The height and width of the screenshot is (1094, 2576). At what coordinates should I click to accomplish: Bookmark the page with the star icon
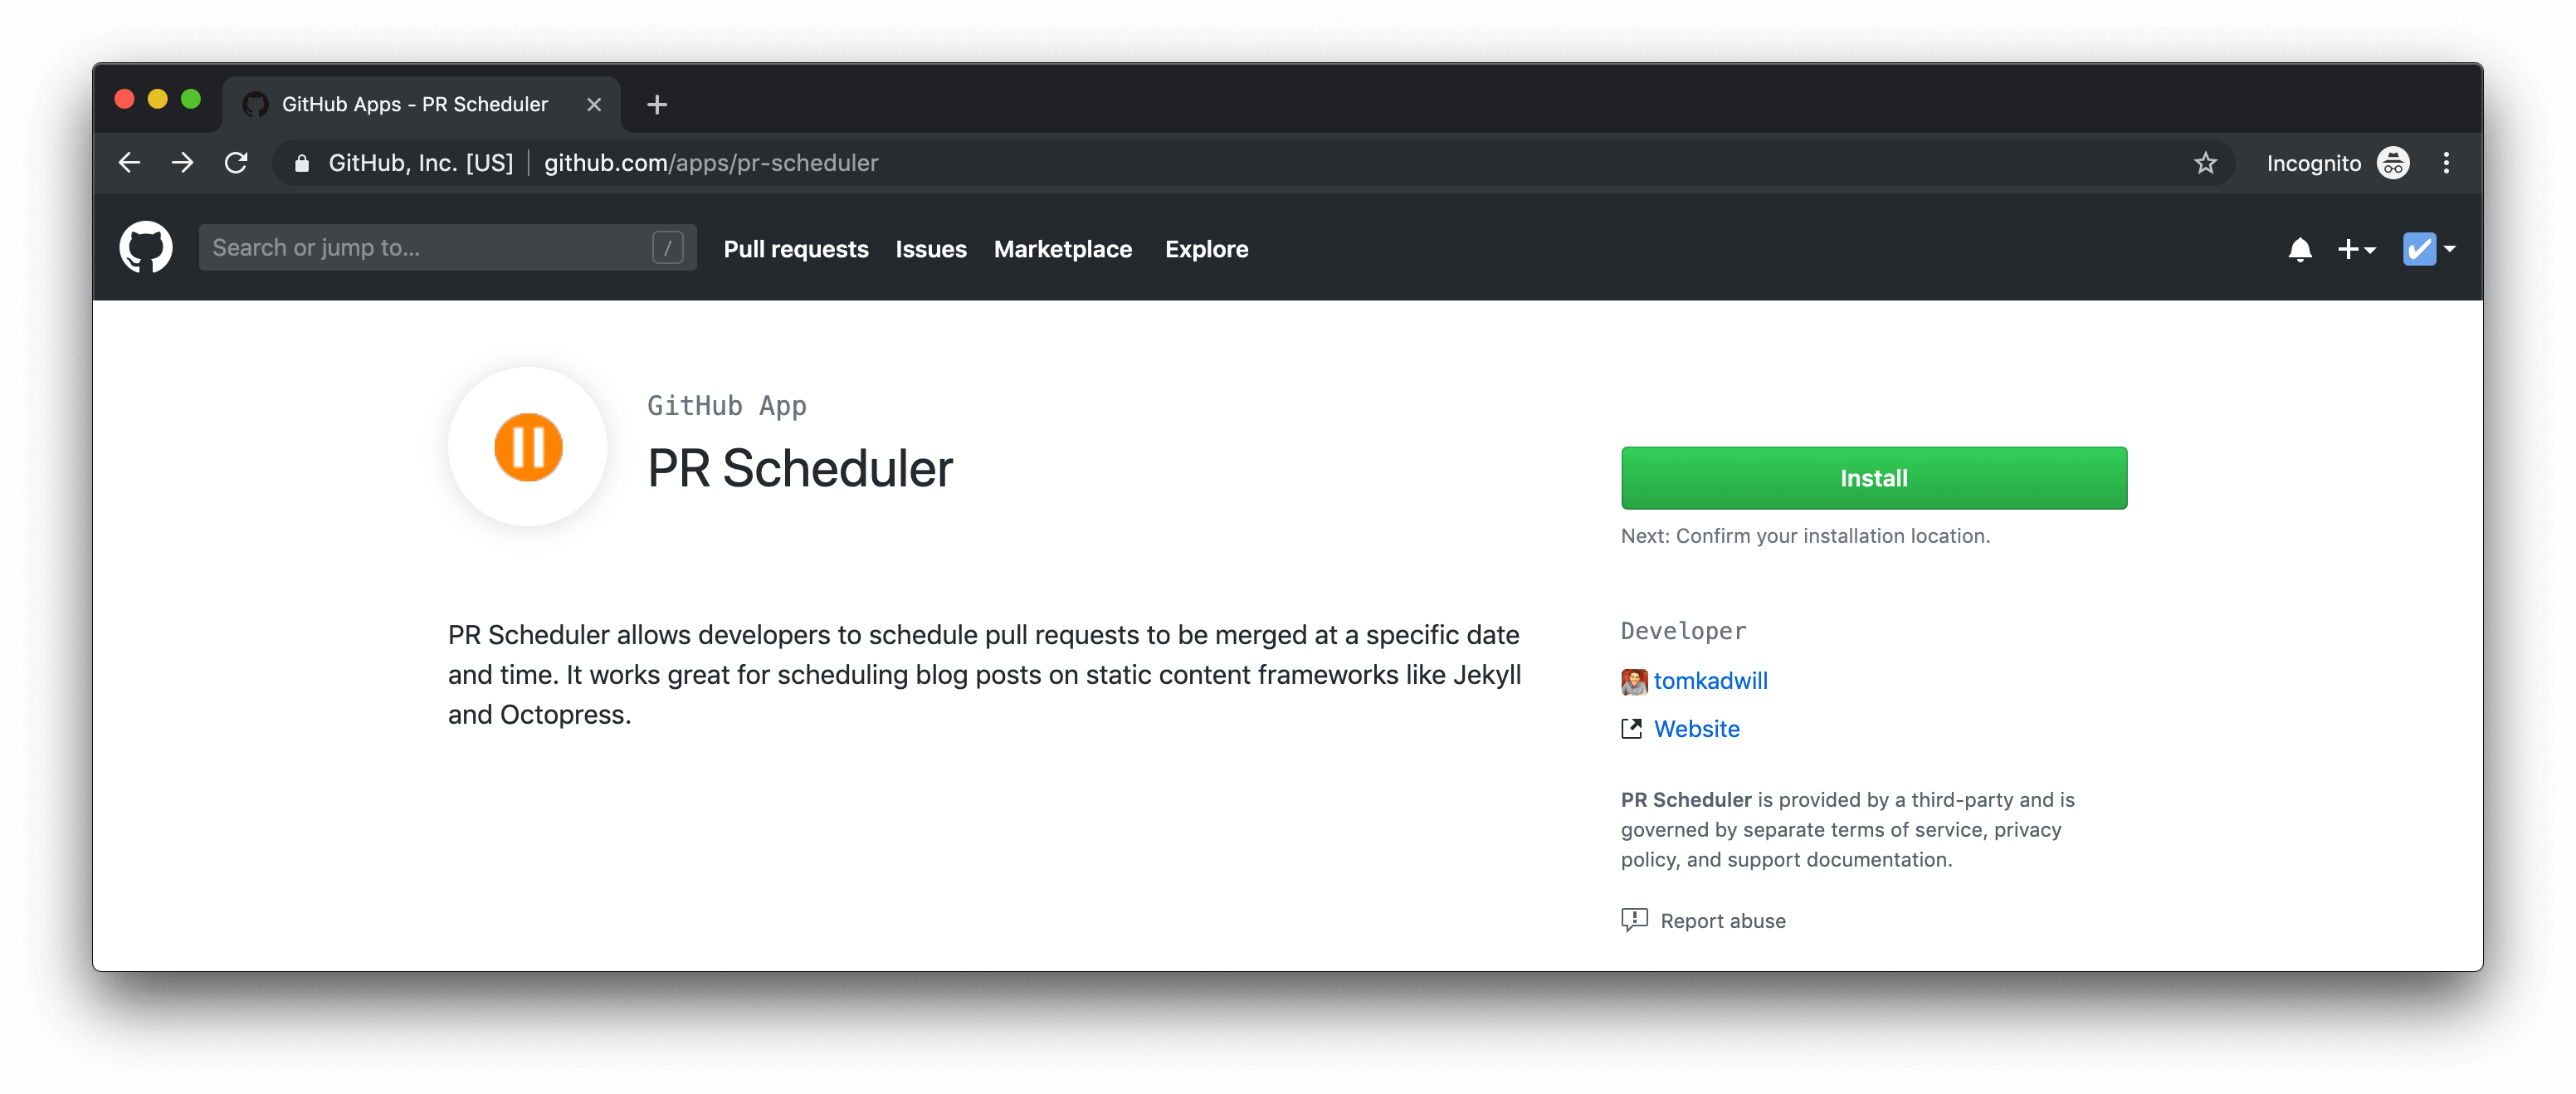pyautogui.click(x=2204, y=163)
